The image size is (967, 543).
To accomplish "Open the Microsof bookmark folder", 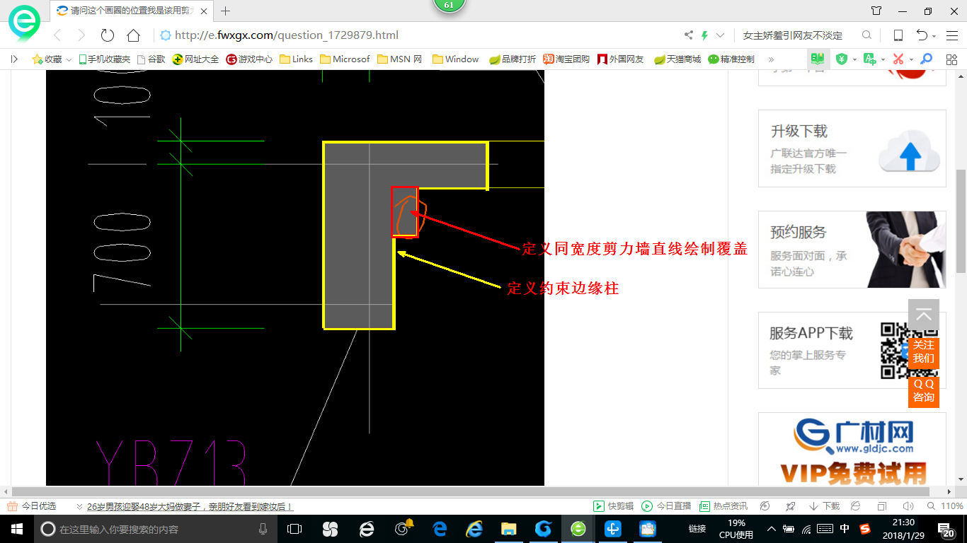I will 345,59.
